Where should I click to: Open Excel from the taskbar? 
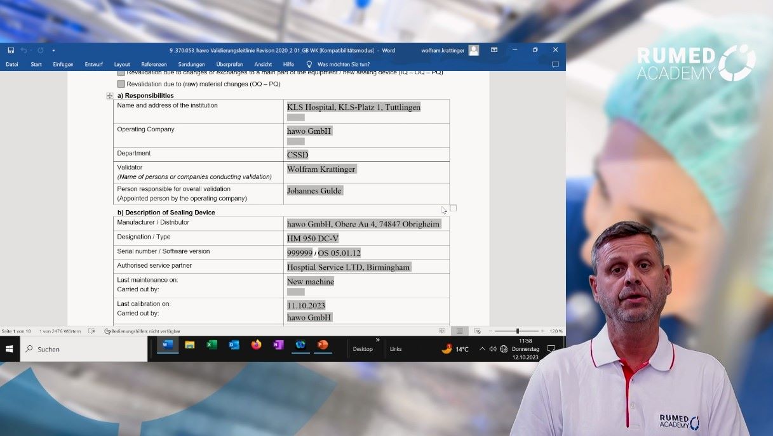(212, 345)
